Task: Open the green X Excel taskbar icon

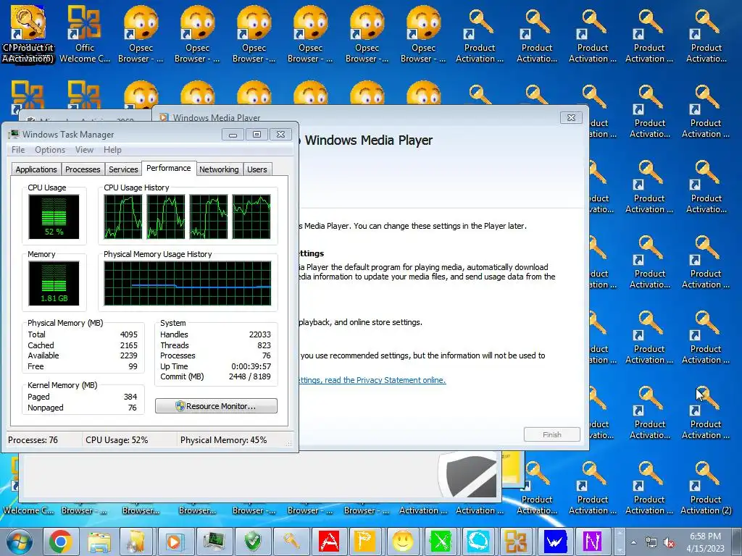Action: point(441,542)
